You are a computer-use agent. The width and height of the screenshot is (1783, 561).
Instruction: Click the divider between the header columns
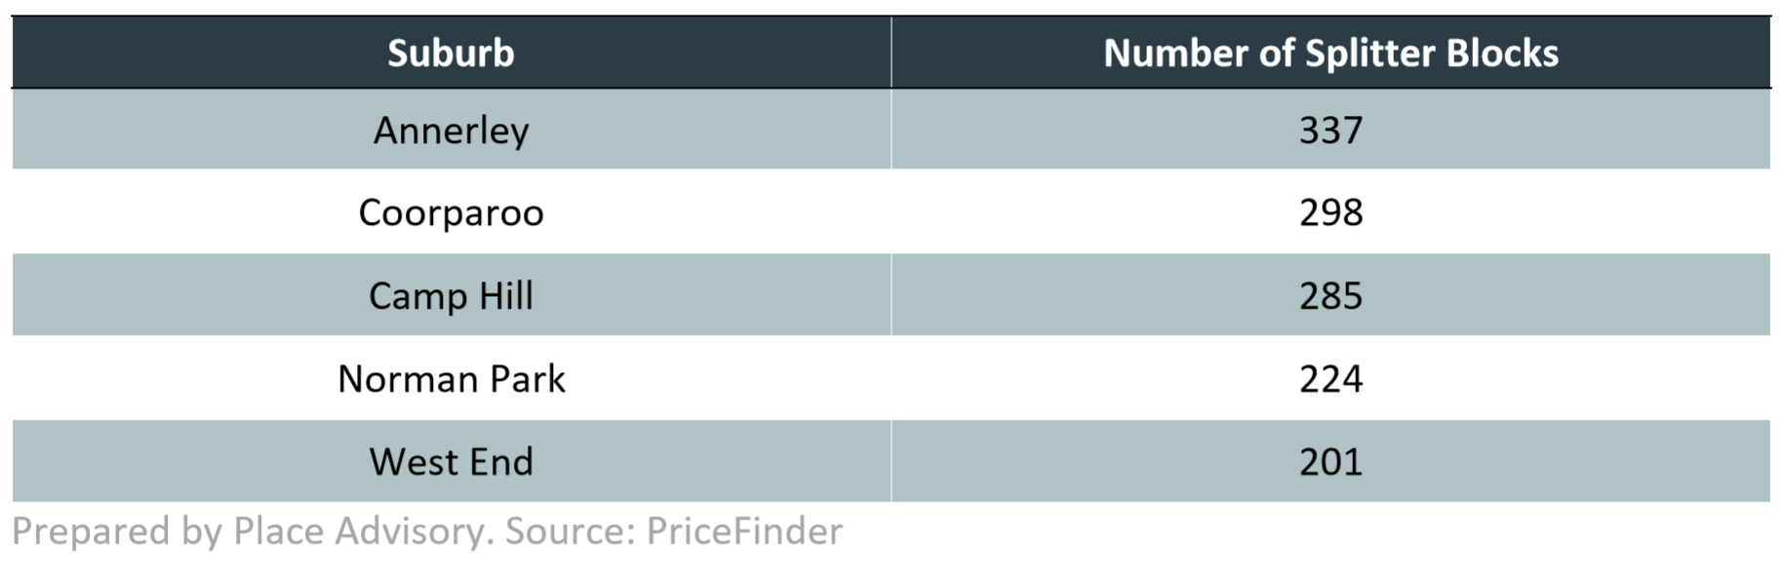[891, 53]
